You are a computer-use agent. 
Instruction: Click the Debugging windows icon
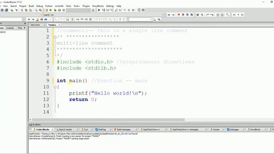click(x=139, y=10)
